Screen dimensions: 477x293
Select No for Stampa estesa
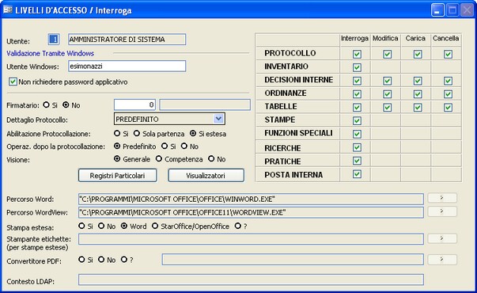pyautogui.click(x=101, y=226)
